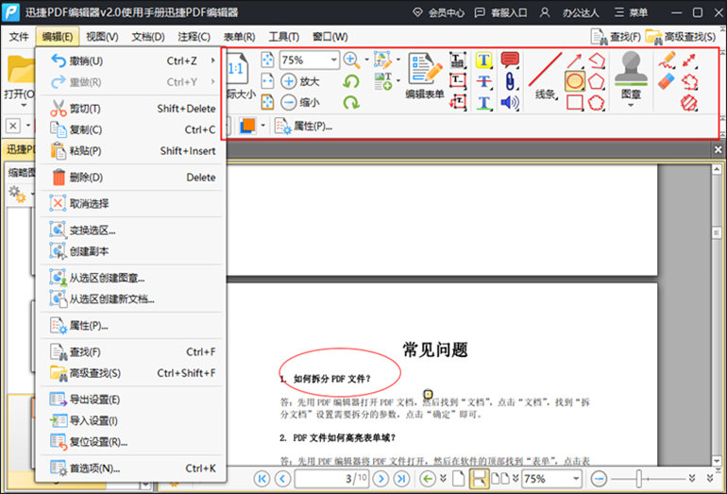Select the Pentagon polygon tool
Viewport: 727px width, 494px height.
pyautogui.click(x=597, y=81)
